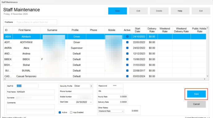Click the 15/06/2022 start date cell

click(139, 59)
